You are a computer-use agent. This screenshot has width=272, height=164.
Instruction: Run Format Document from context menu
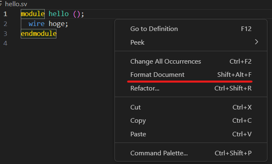(x=191, y=75)
